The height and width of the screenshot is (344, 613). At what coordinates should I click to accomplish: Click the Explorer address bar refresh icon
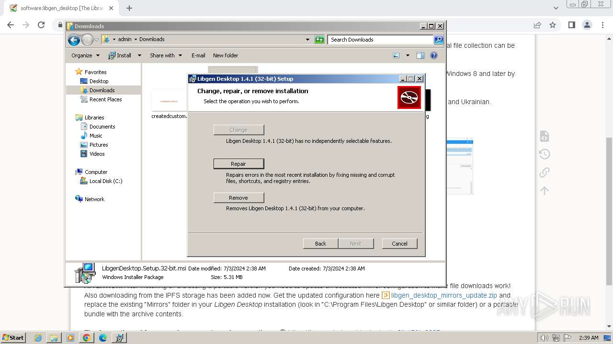[x=319, y=40]
